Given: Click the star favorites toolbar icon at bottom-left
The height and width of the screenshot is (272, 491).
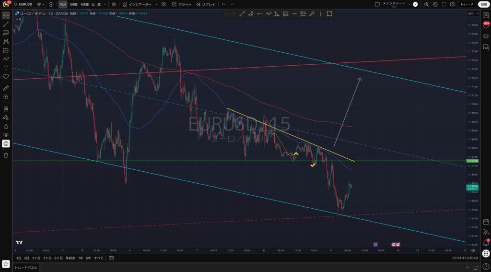Looking at the screenshot, I should (x=6, y=265).
